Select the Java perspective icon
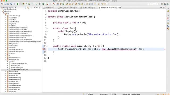This screenshot has height=95, width=170. [x=165, y=4]
